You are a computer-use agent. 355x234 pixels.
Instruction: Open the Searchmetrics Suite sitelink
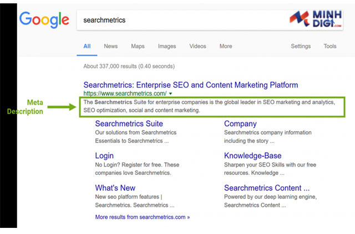(x=129, y=123)
